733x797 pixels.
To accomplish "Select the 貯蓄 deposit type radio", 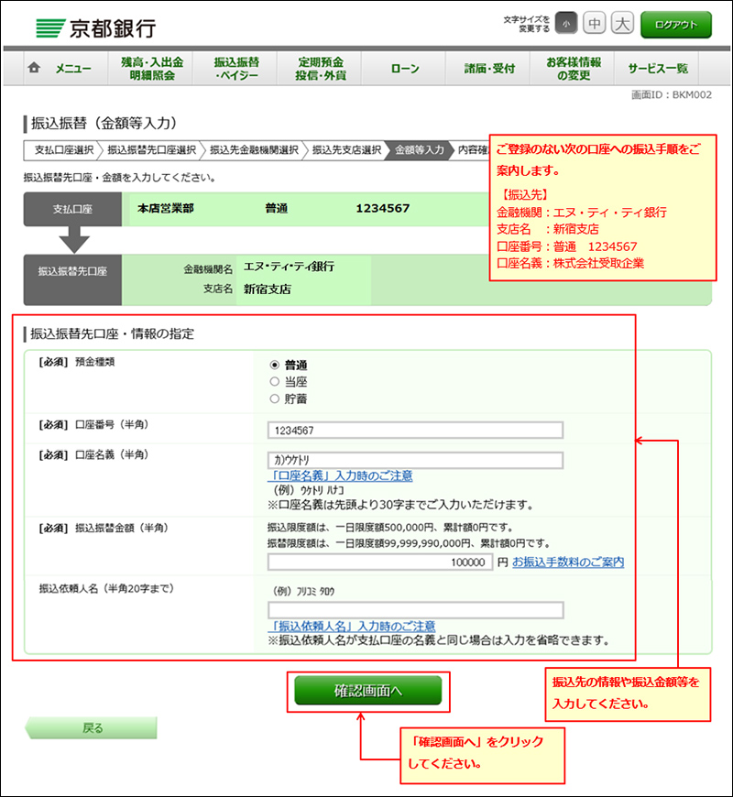I will click(275, 398).
